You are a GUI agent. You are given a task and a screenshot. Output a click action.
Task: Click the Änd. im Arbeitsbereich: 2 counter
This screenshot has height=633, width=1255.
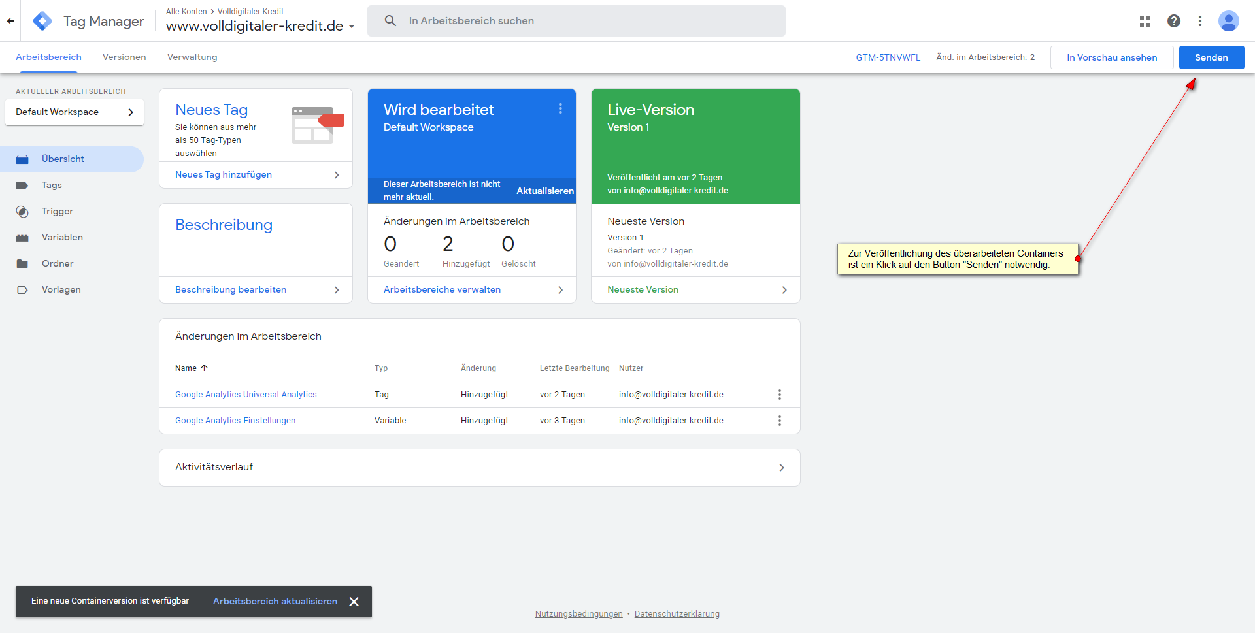985,57
